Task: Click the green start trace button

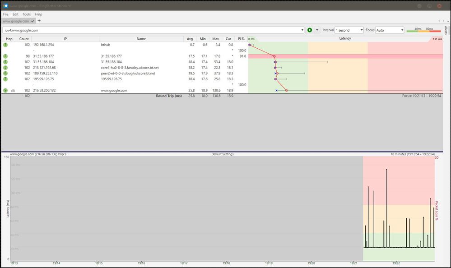Action: tap(310, 30)
